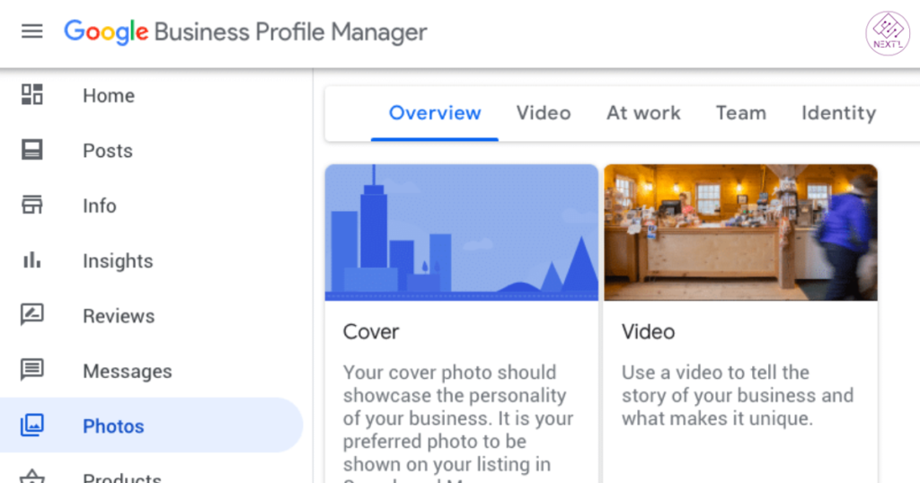Click the Info storefront icon
The image size is (920, 483).
pos(32,206)
